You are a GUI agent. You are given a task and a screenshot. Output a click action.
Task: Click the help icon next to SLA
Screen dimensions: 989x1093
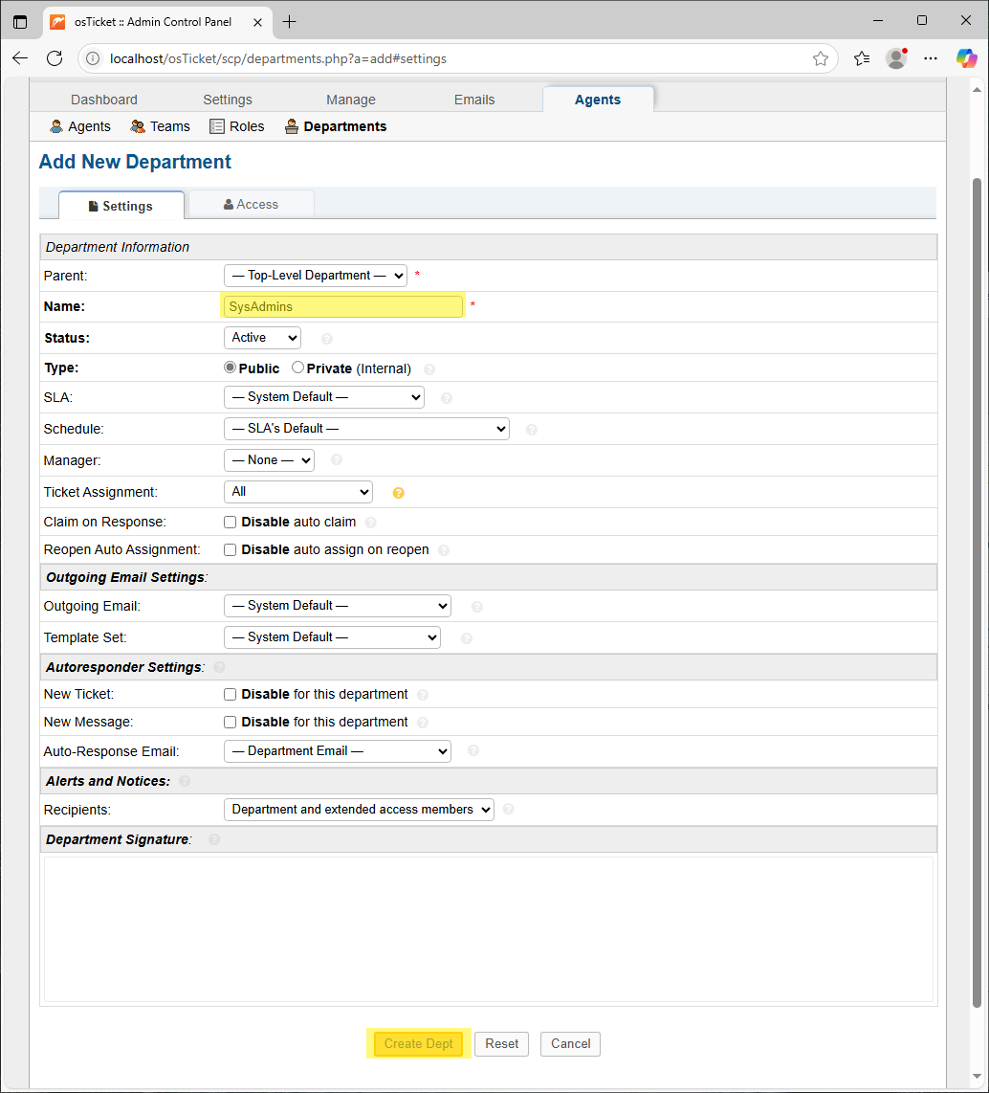coord(447,398)
